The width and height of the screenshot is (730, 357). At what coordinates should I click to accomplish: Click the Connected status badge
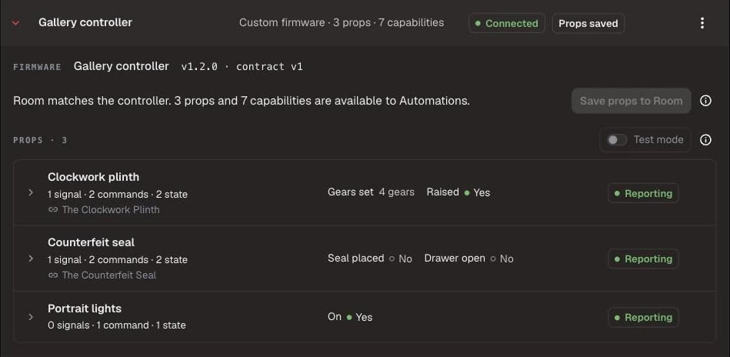[507, 23]
